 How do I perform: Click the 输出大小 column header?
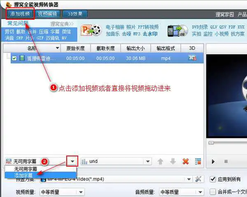pyautogui.click(x=135, y=48)
